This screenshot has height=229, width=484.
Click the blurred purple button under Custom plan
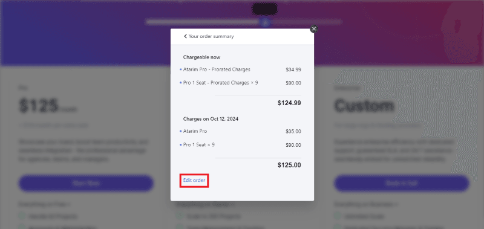click(x=402, y=184)
